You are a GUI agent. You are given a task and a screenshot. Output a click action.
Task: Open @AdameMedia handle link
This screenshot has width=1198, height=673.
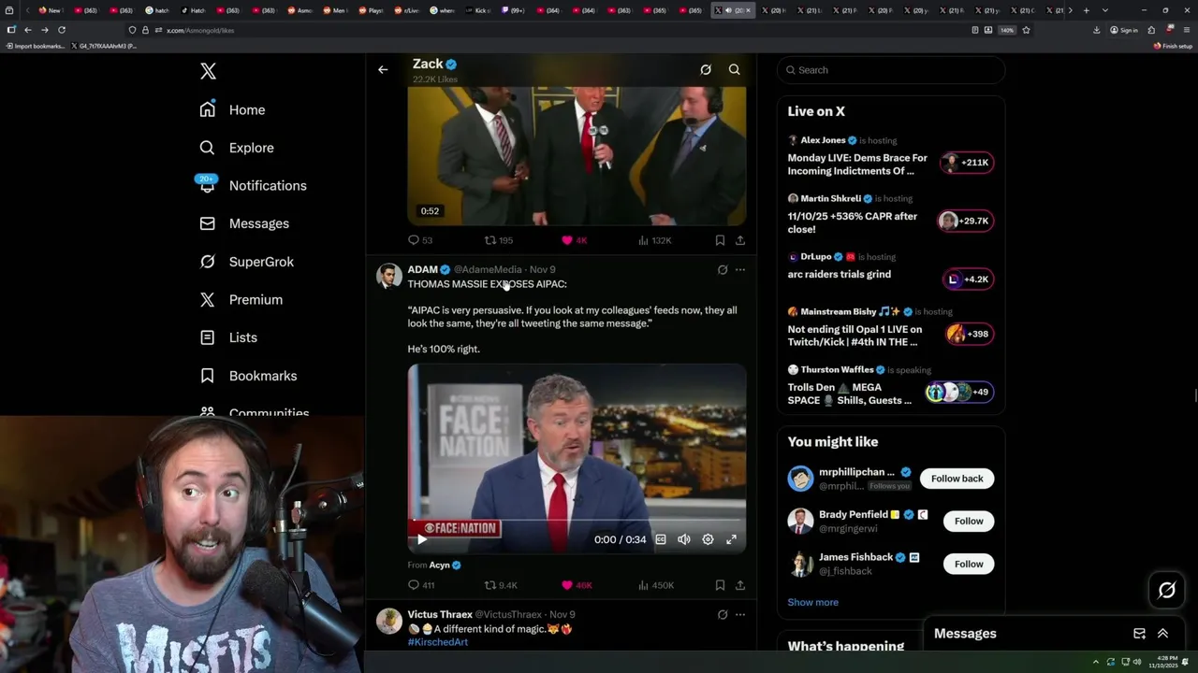[x=488, y=269]
